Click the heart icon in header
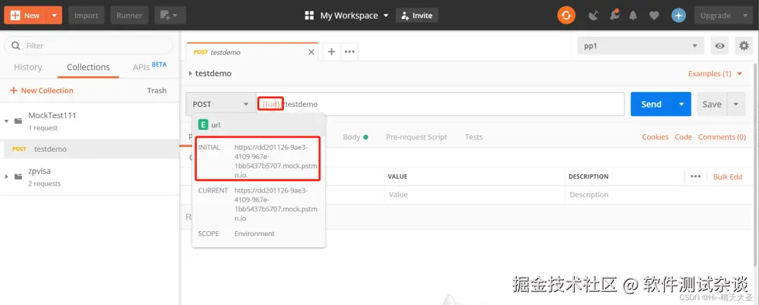Screen dimensions: 759x305 [654, 15]
